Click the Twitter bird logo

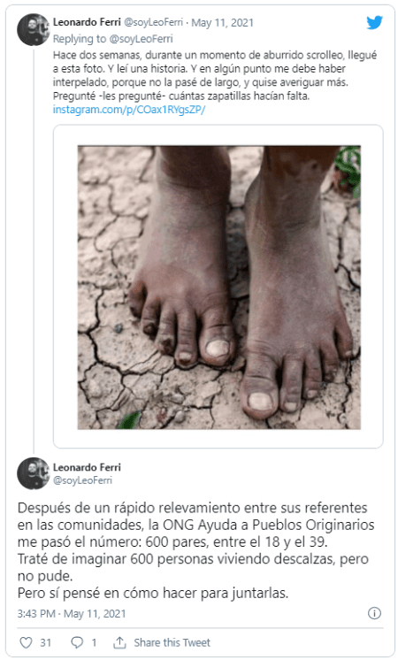(374, 23)
